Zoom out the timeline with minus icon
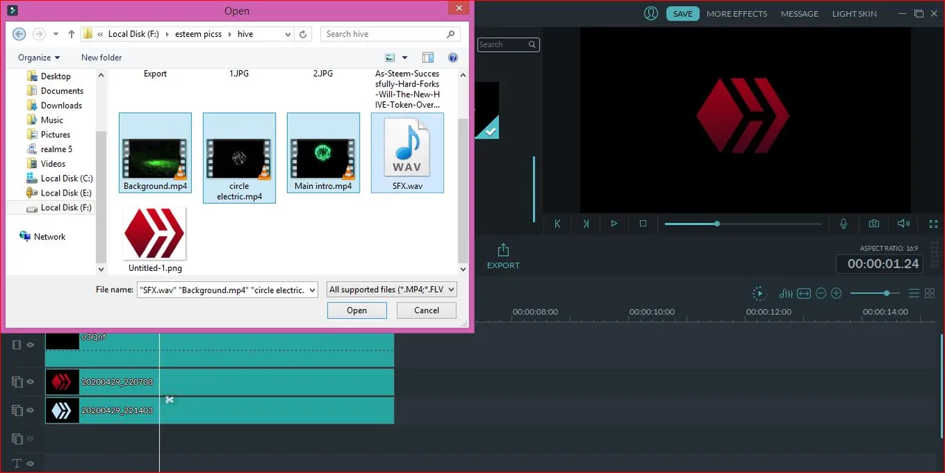The image size is (945, 473). point(821,294)
